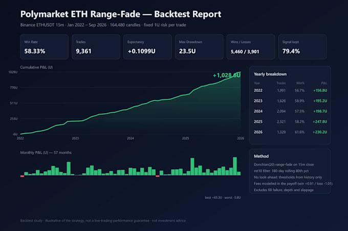Click 2024 on the cumulative chart x-axis
Image resolution: width=348 pixels, height=231 pixels.
click(x=130, y=138)
